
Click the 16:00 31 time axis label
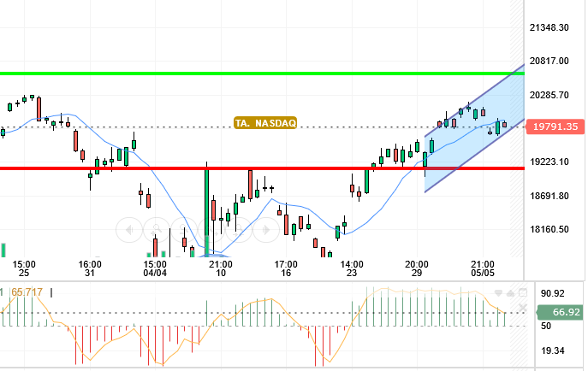point(90,268)
